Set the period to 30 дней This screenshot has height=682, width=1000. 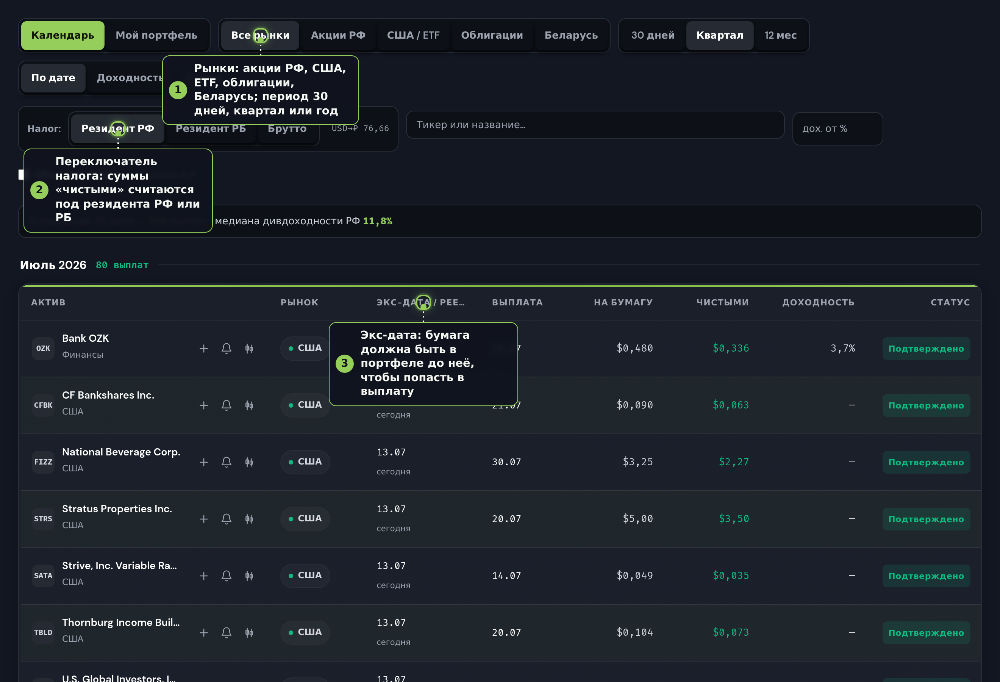[x=653, y=35]
